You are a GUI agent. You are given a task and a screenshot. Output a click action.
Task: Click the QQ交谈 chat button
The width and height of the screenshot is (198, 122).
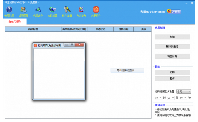click(174, 12)
